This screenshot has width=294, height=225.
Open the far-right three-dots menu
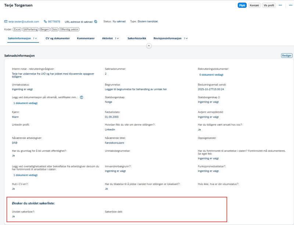point(290,5)
